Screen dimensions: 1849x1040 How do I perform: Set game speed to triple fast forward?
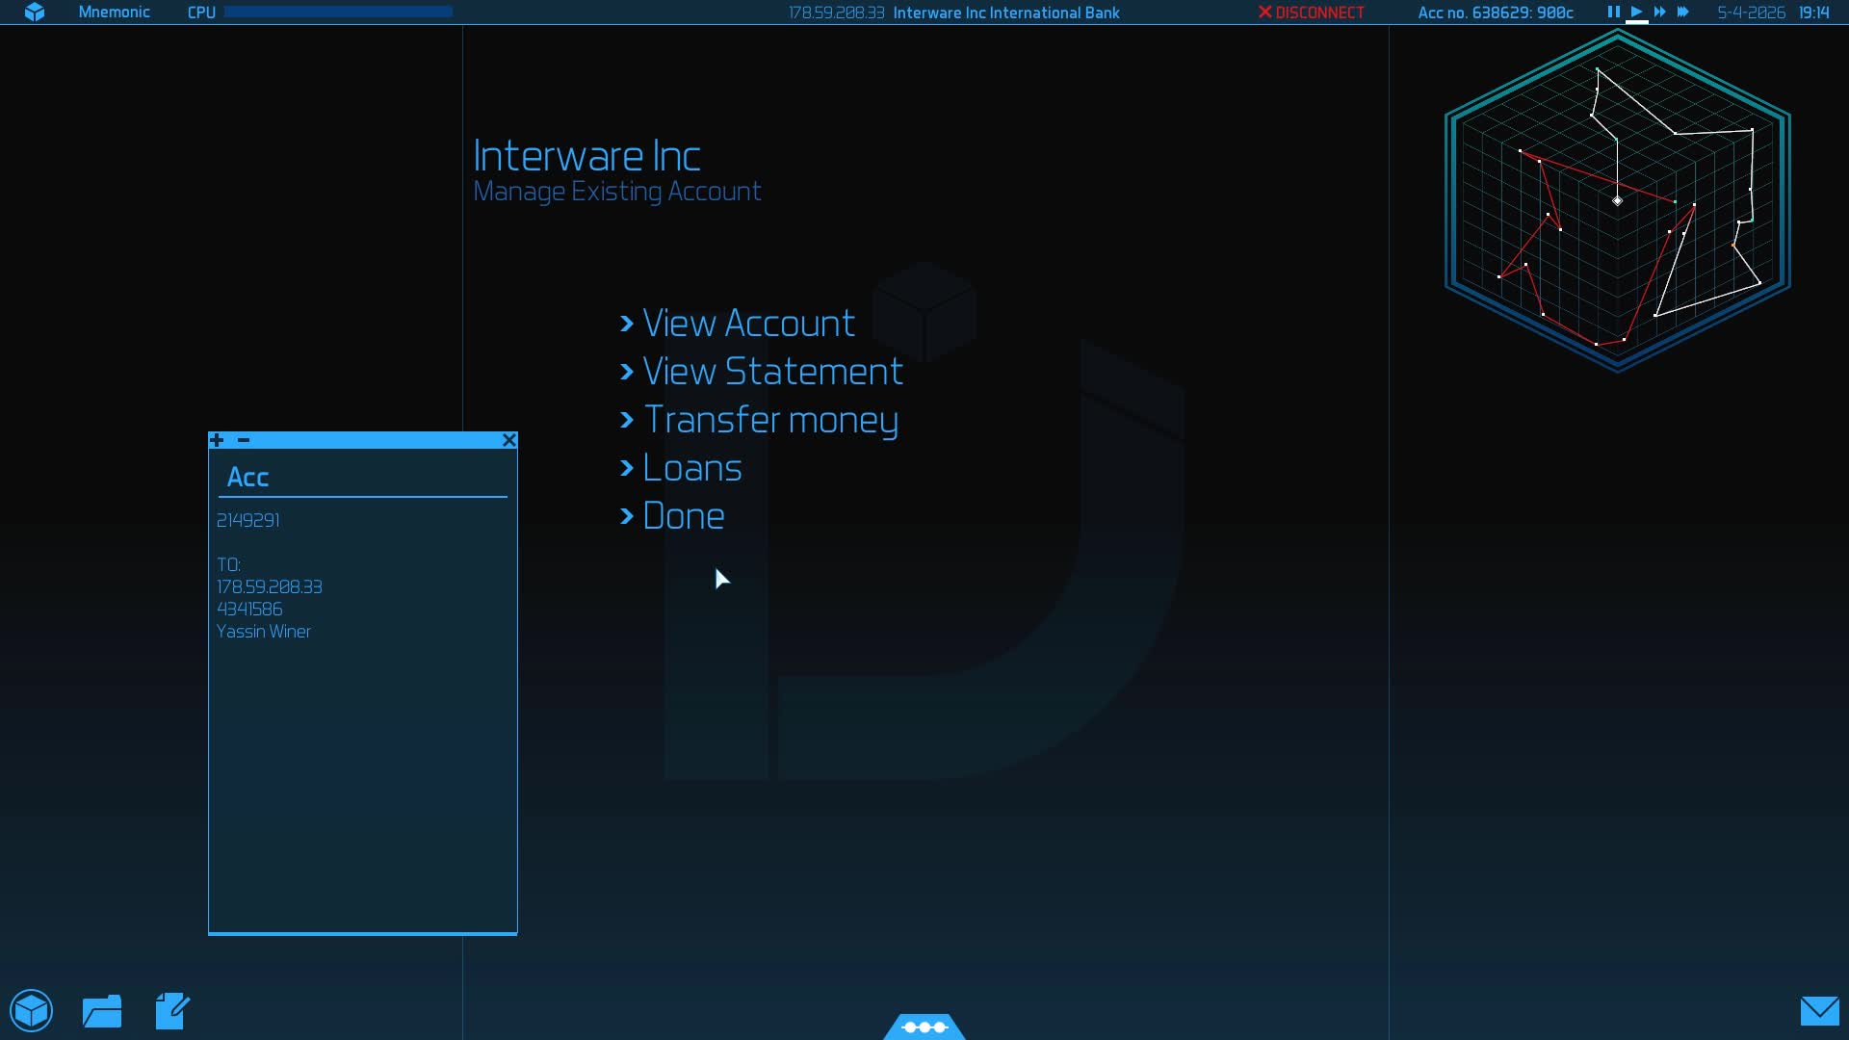pos(1682,13)
